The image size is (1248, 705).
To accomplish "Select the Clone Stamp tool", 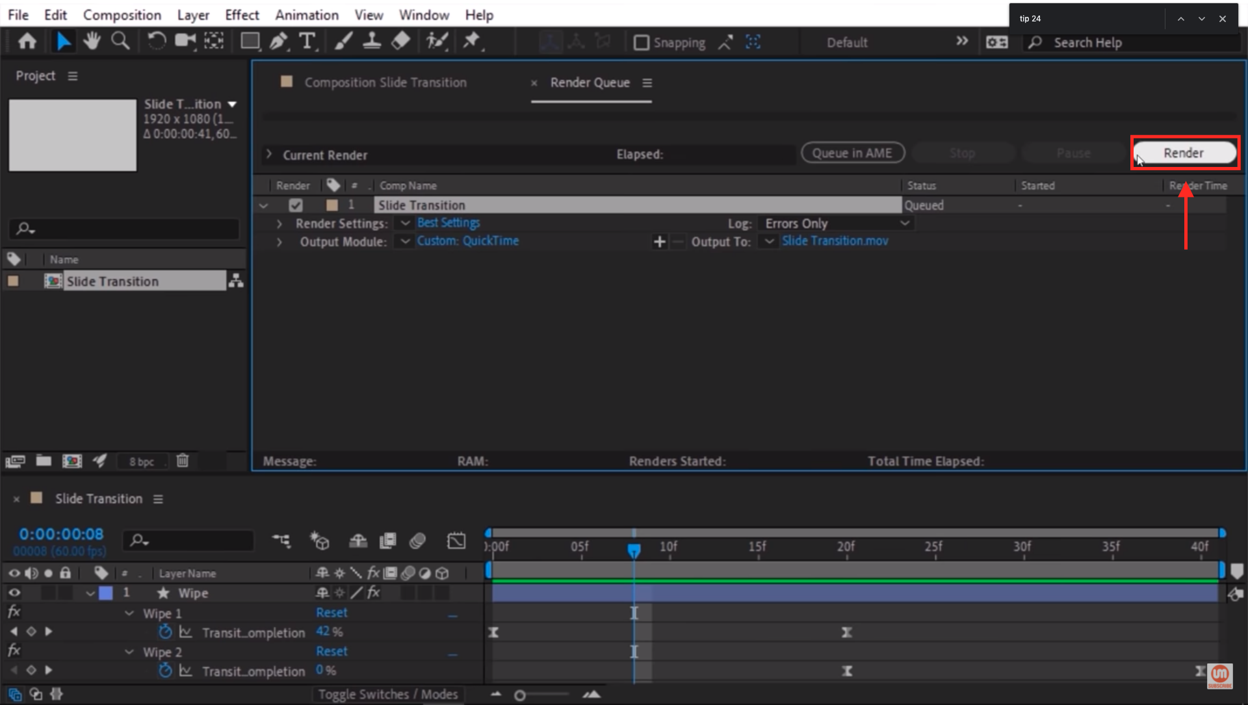I will 372,42.
